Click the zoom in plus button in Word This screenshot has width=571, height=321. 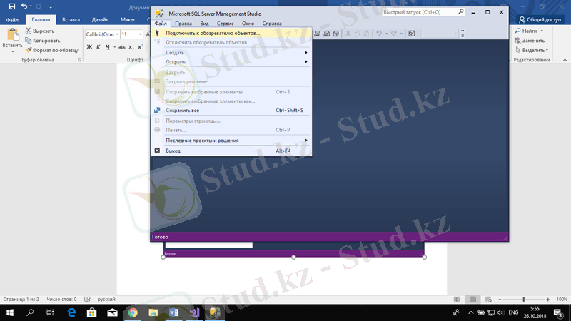pyautogui.click(x=547, y=299)
